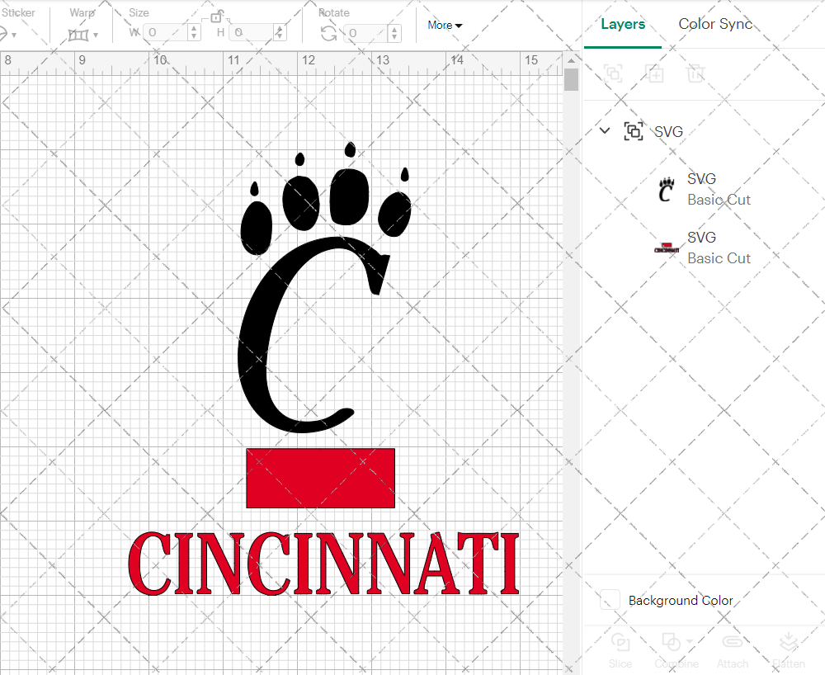Open the More dropdown

pyautogui.click(x=444, y=25)
